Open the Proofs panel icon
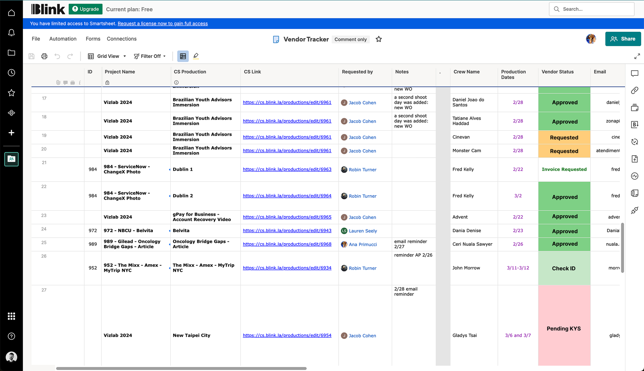 (635, 107)
